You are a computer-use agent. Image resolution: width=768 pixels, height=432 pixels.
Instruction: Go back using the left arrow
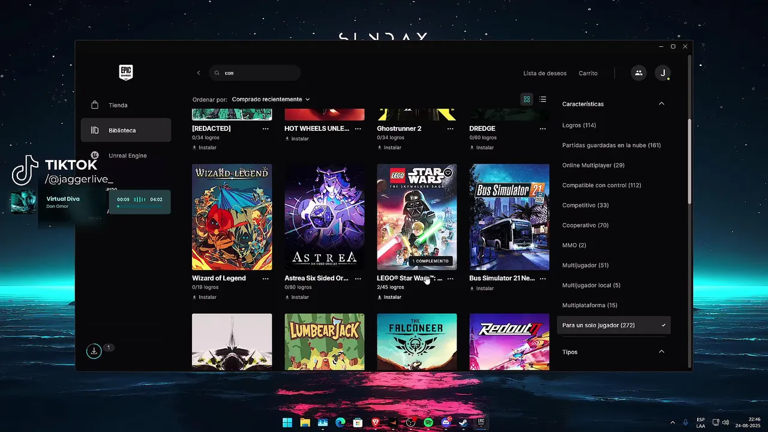click(x=199, y=73)
